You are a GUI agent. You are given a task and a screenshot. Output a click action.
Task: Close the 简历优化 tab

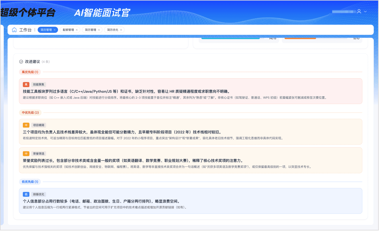[x=121, y=30]
